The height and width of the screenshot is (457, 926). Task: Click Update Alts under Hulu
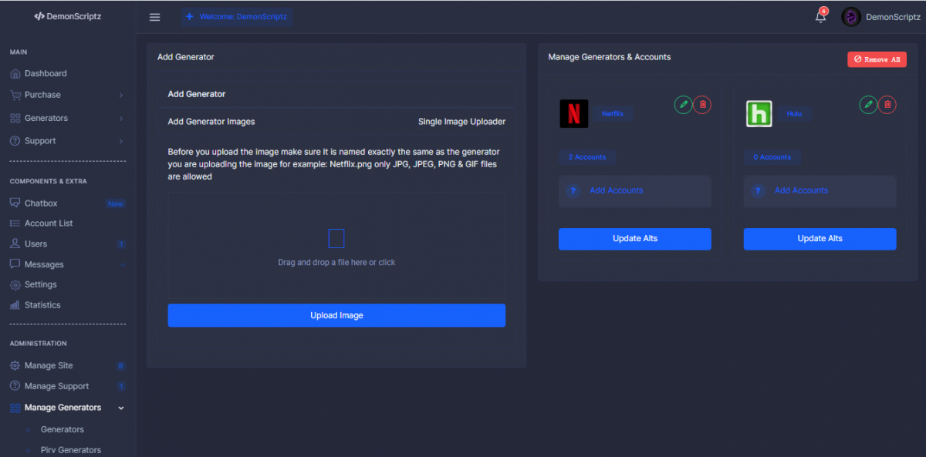pos(820,239)
